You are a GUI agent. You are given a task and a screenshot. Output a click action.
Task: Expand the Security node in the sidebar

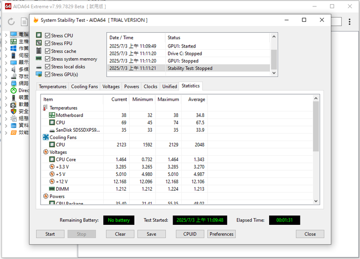[6, 112]
